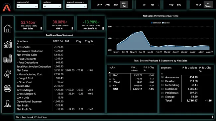Select the 2022 Est year

[x=124, y=5]
